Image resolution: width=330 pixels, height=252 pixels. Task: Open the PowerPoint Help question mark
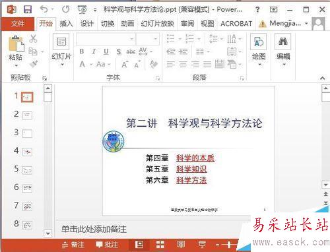257,9
